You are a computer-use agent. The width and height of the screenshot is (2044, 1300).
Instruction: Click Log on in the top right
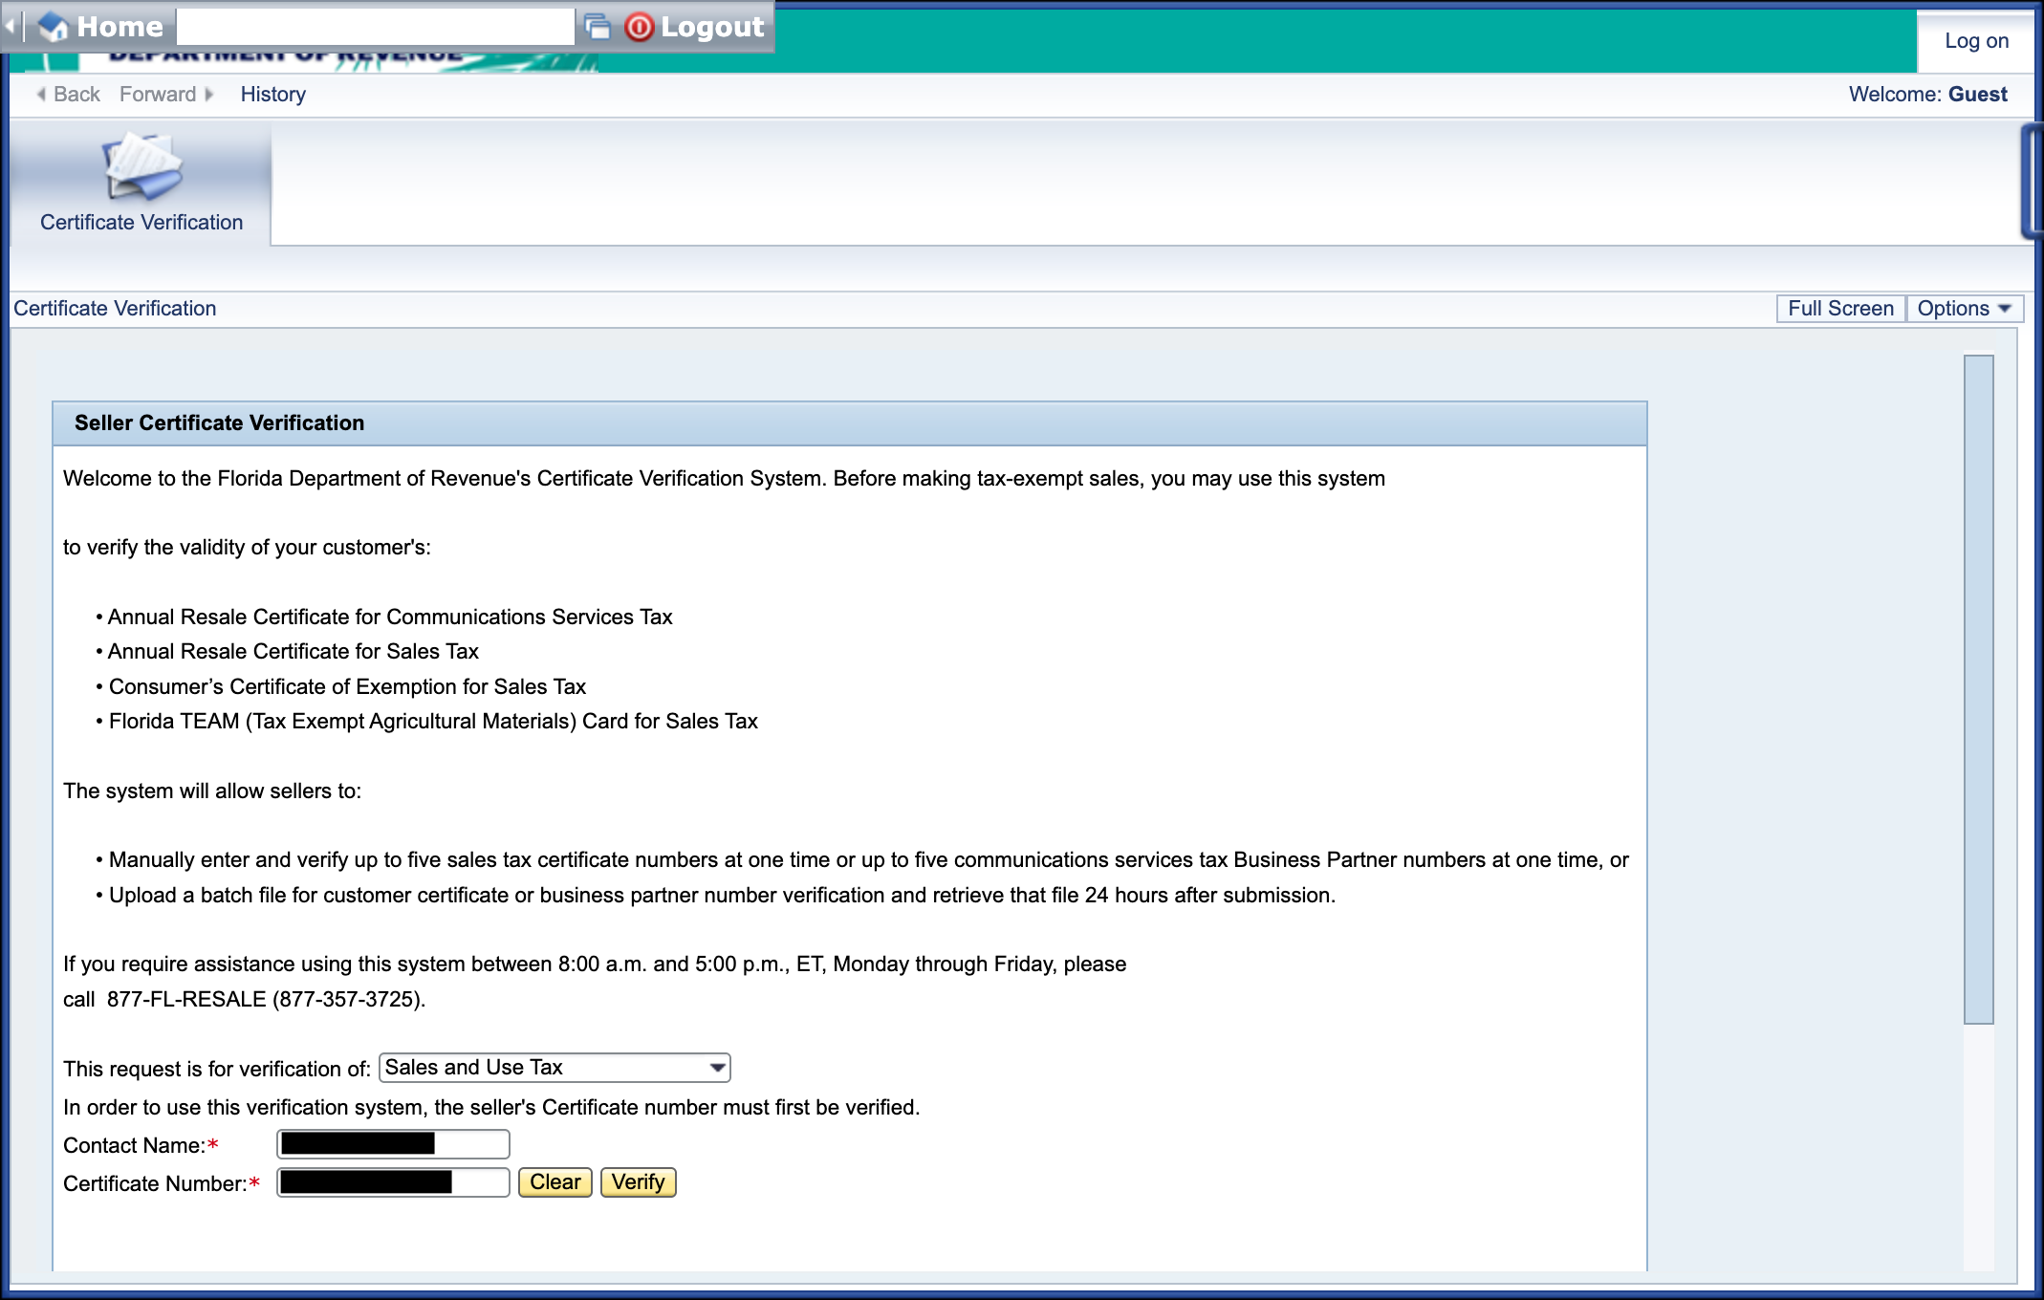[1976, 40]
